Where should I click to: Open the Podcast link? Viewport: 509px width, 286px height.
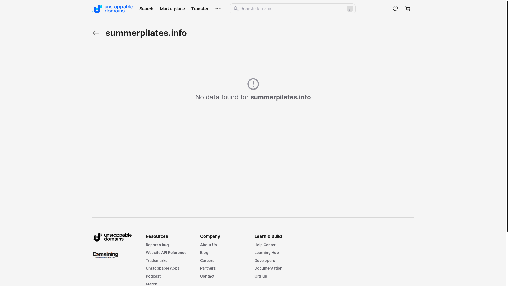click(153, 276)
